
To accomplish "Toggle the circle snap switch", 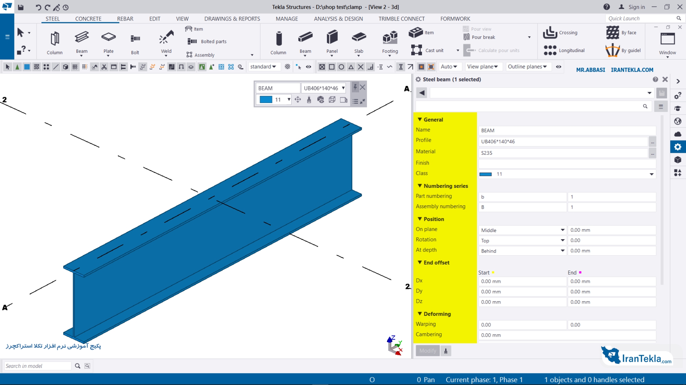I will point(341,67).
